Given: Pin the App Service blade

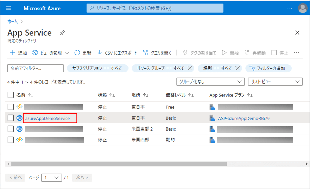Looking at the screenshot, I should [62, 33].
